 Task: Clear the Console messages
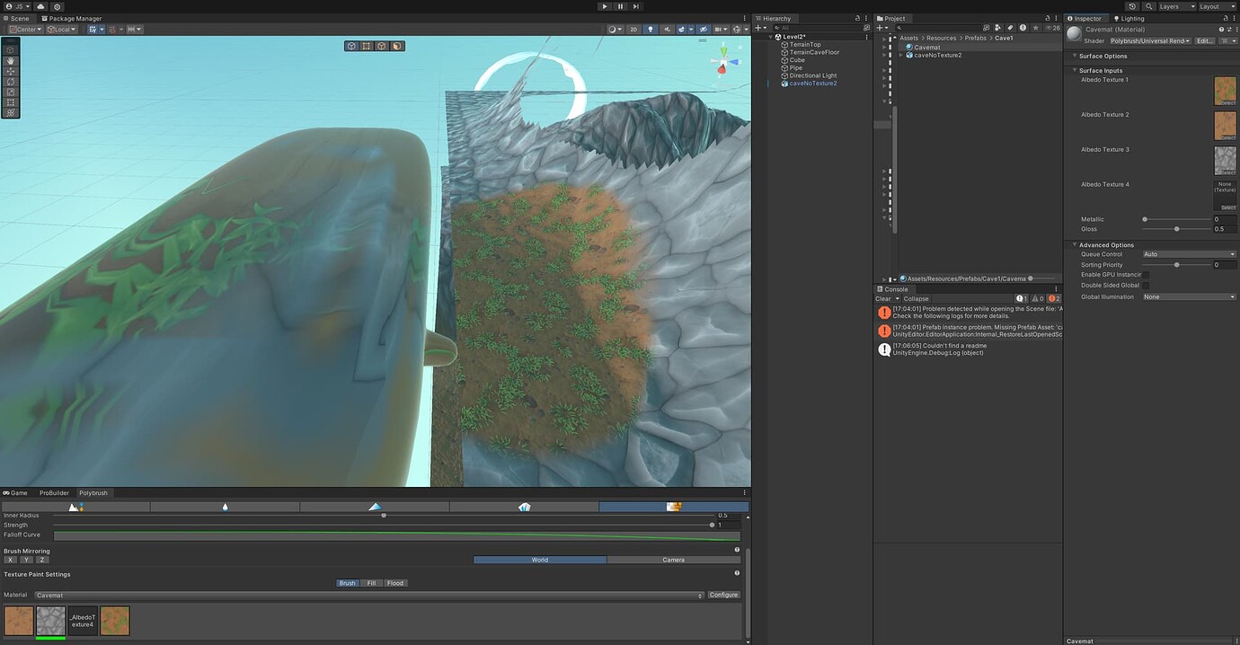click(x=885, y=298)
